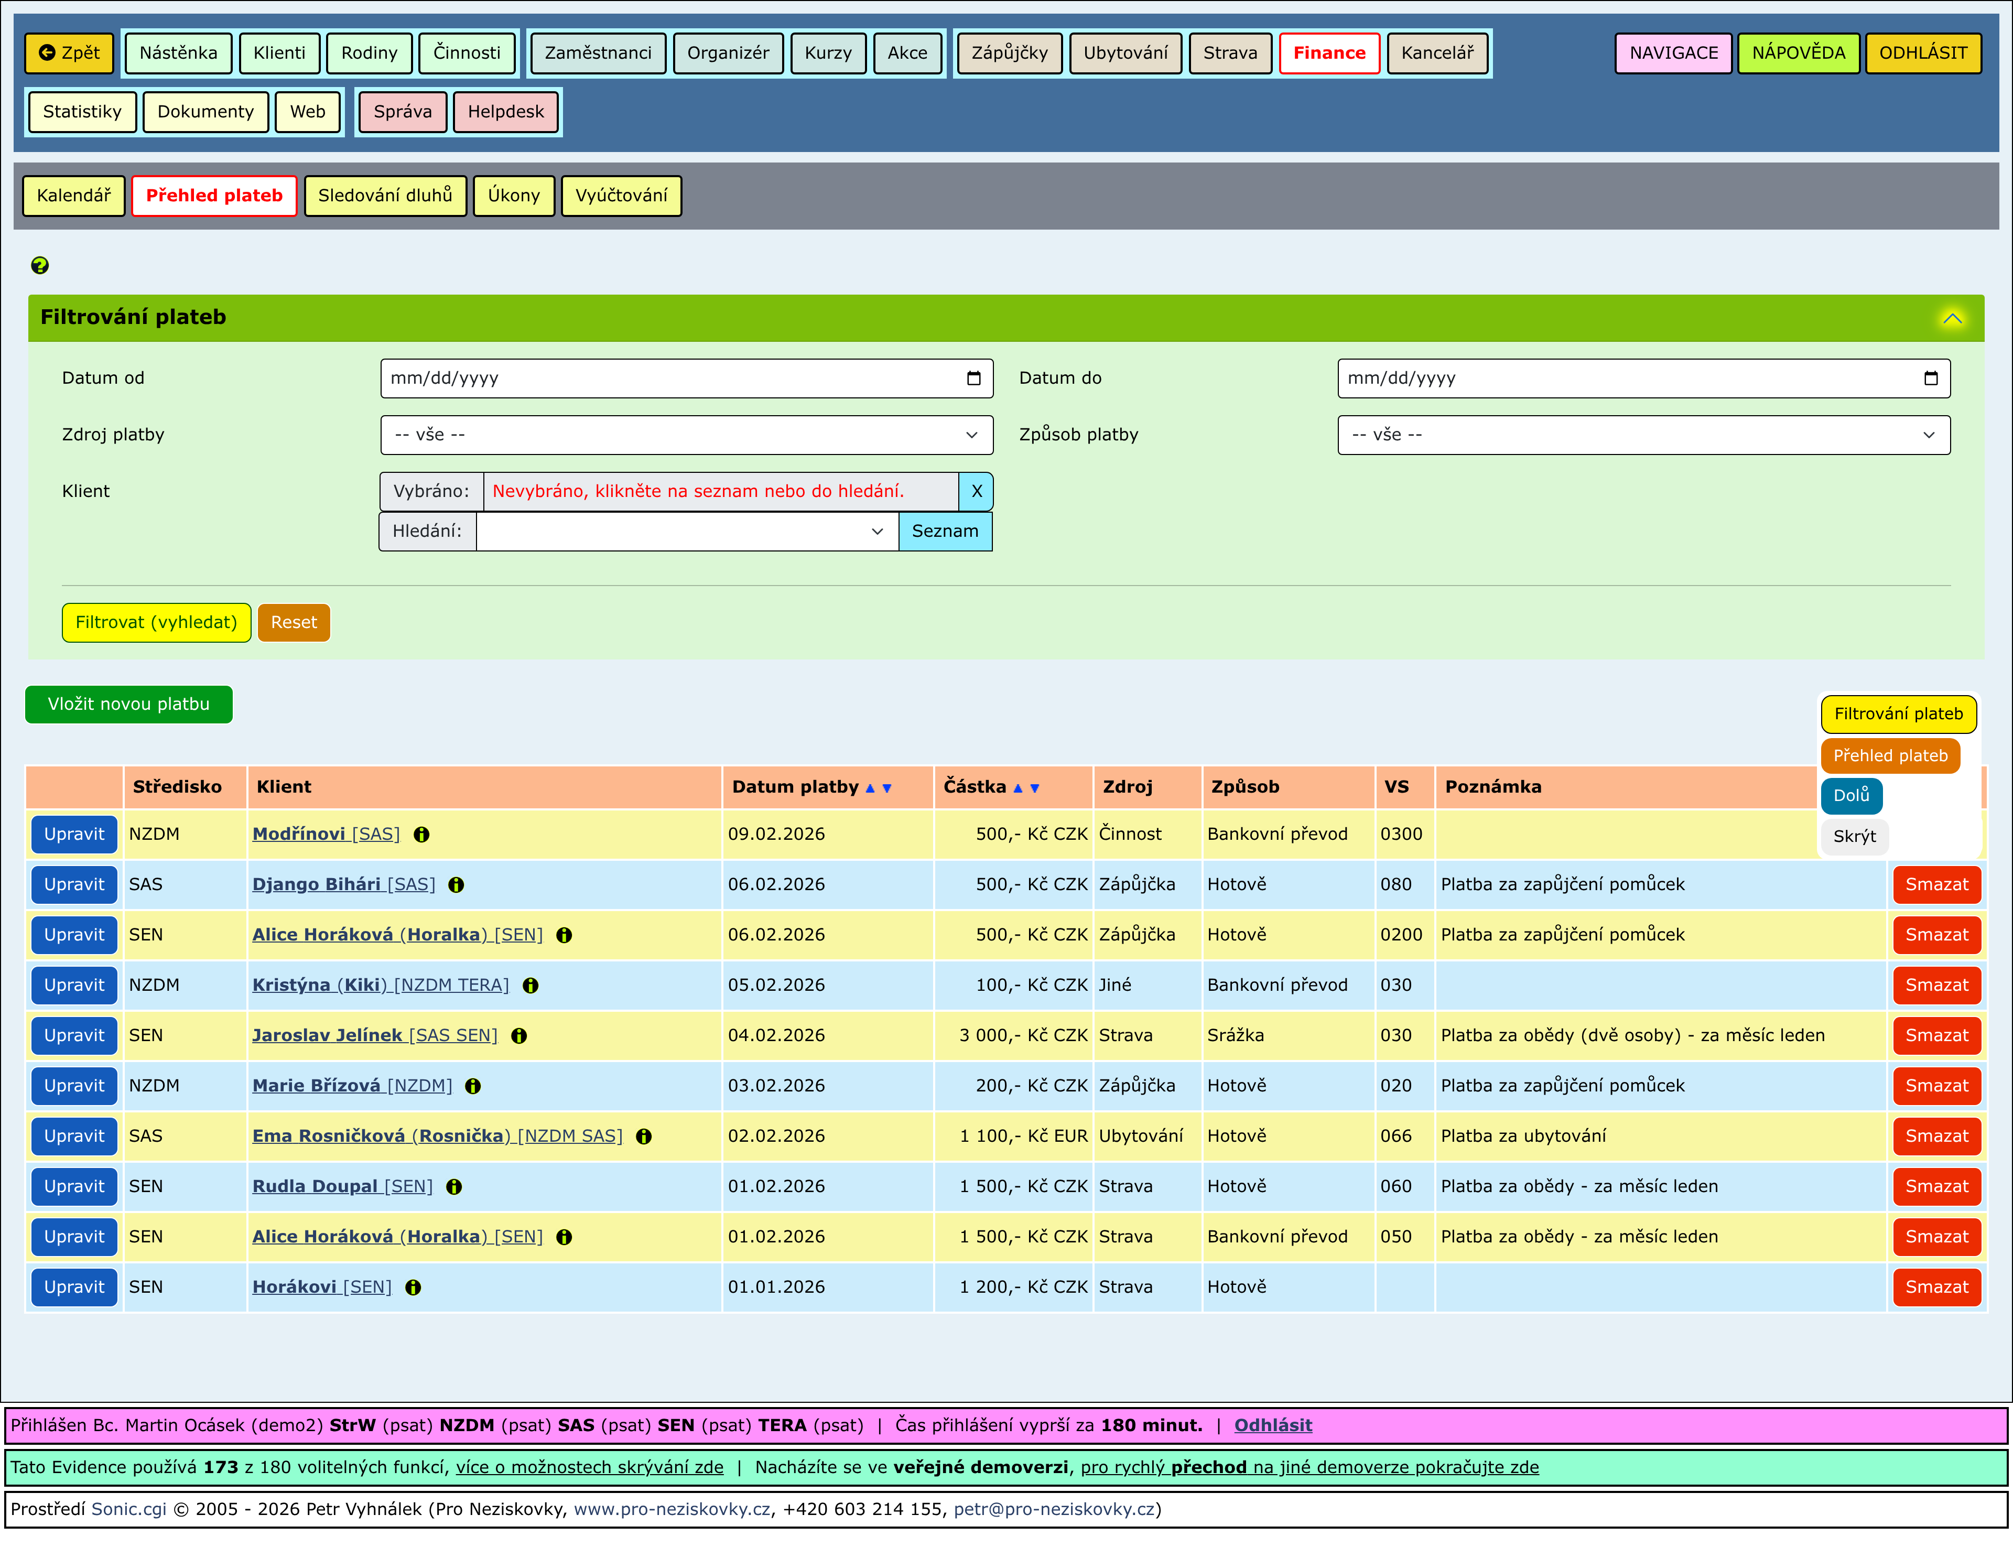
Task: Sort Částka descending arrow
Action: pyautogui.click(x=1034, y=788)
